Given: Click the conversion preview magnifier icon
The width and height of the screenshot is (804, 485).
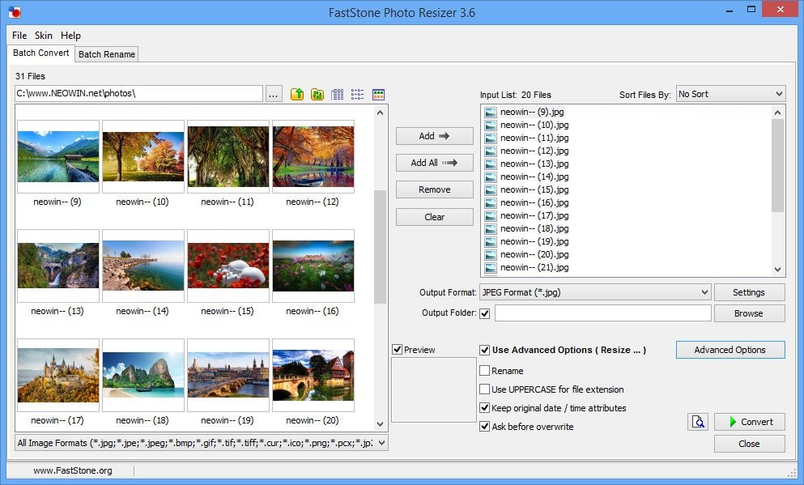Looking at the screenshot, I should pyautogui.click(x=697, y=422).
